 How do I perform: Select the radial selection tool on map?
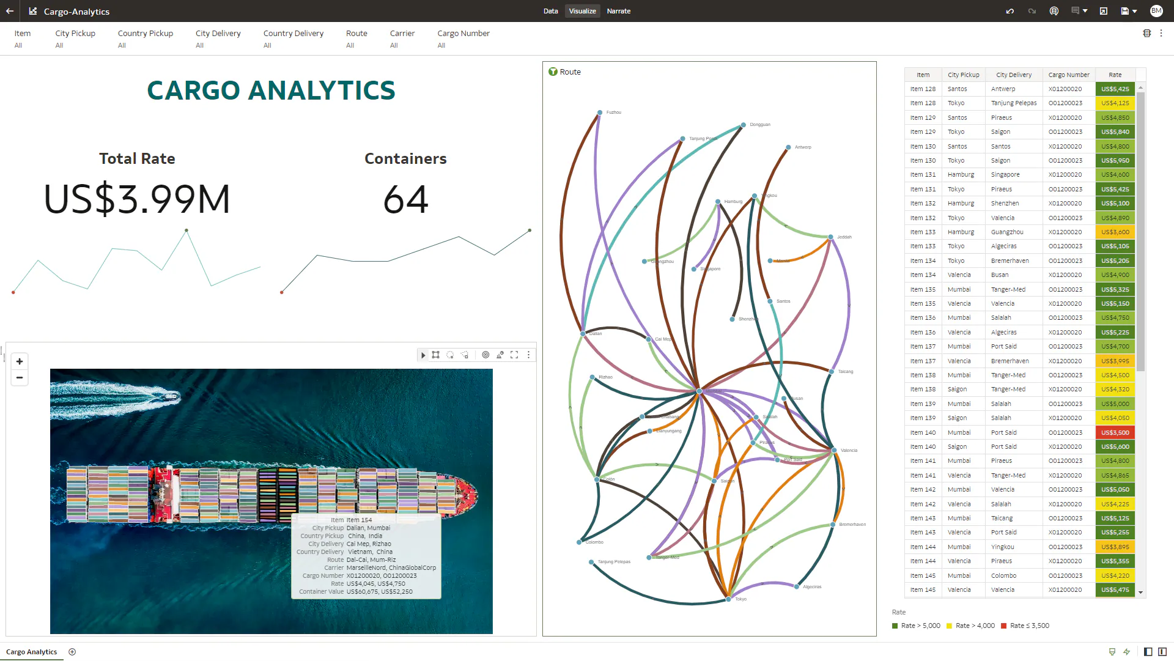(450, 355)
